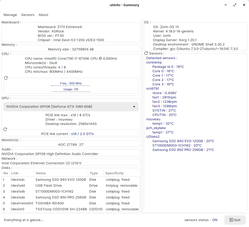Viewport: 249px width, 227px height.
Task: Click the CPU Freq. 800 MHz progress bar
Action: point(71,86)
